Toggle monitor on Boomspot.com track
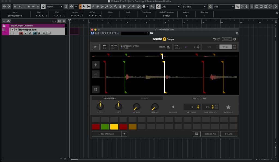This screenshot has height=162, width=279. 26,33
